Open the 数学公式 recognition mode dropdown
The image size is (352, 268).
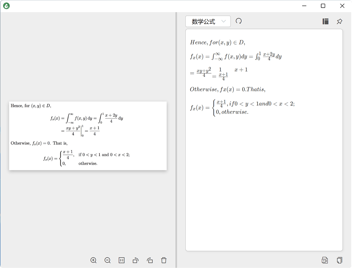tap(208, 21)
